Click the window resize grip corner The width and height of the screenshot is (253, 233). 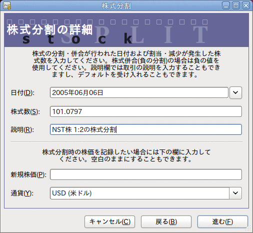point(249,228)
